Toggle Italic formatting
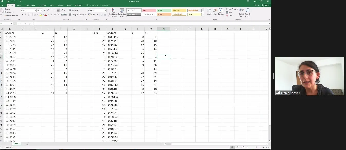Image resolution: width=346 pixels, height=150 pixels. (x=25, y=15)
